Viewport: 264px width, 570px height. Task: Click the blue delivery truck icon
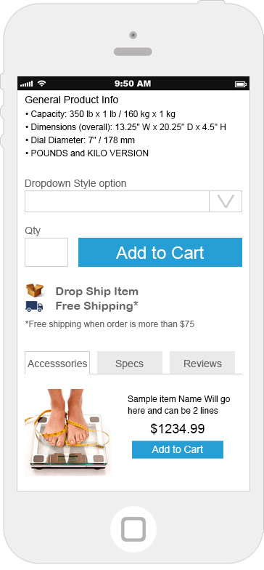pyautogui.click(x=35, y=307)
